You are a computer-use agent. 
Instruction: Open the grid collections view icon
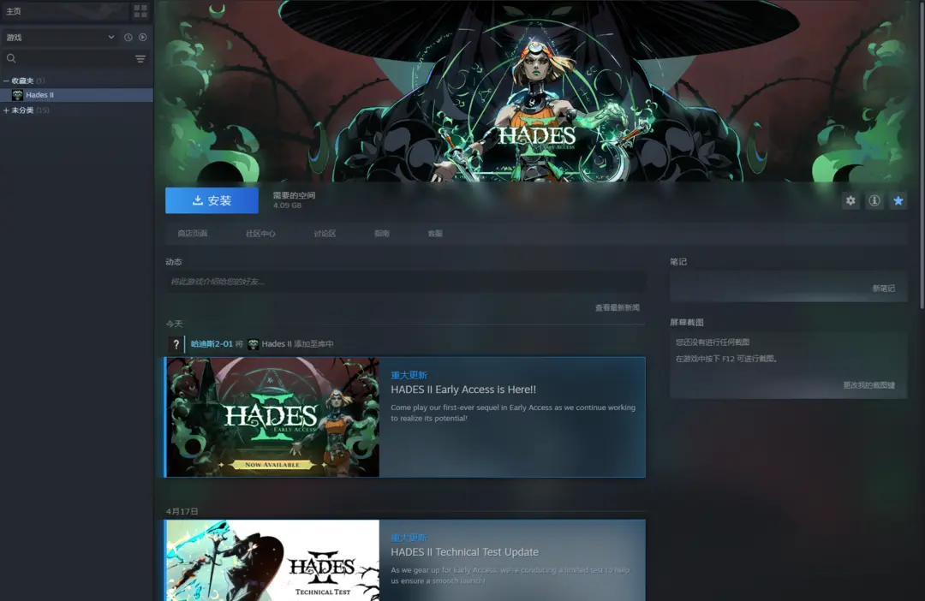[140, 11]
